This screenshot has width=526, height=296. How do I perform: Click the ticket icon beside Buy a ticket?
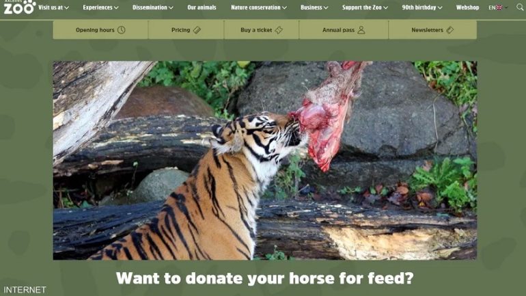point(279,30)
